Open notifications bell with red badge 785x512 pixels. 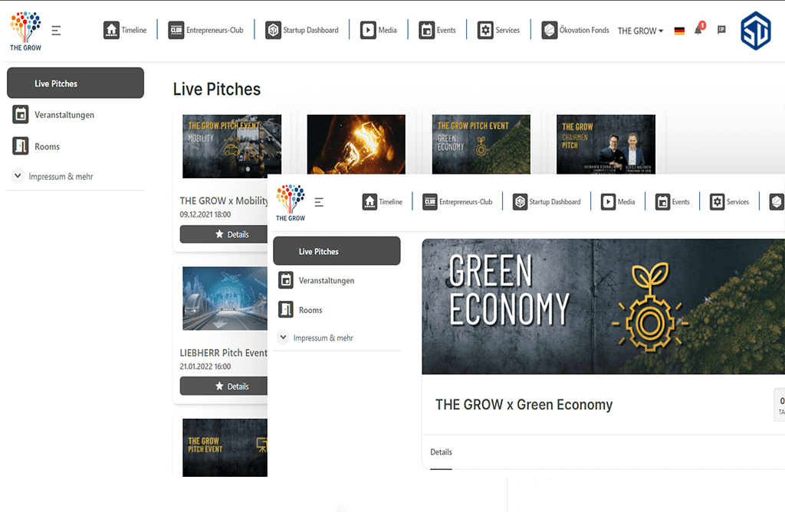(x=699, y=30)
